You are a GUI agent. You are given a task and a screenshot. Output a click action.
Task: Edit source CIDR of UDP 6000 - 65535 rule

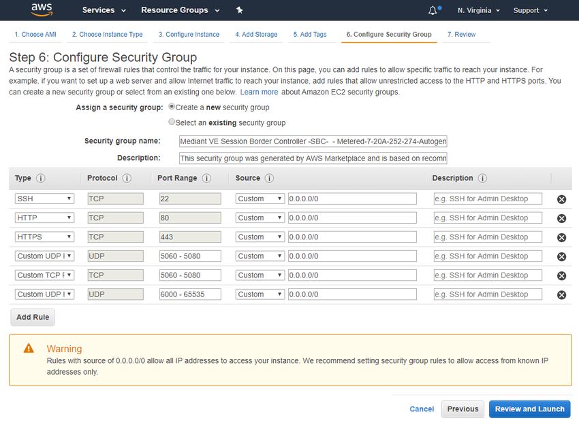coord(352,294)
